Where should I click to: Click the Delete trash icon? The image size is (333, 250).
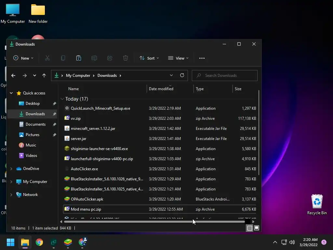coord(126,58)
